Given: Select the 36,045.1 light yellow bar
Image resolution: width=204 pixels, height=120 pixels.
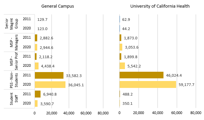Looking at the screenshot, I should tap(50, 85).
